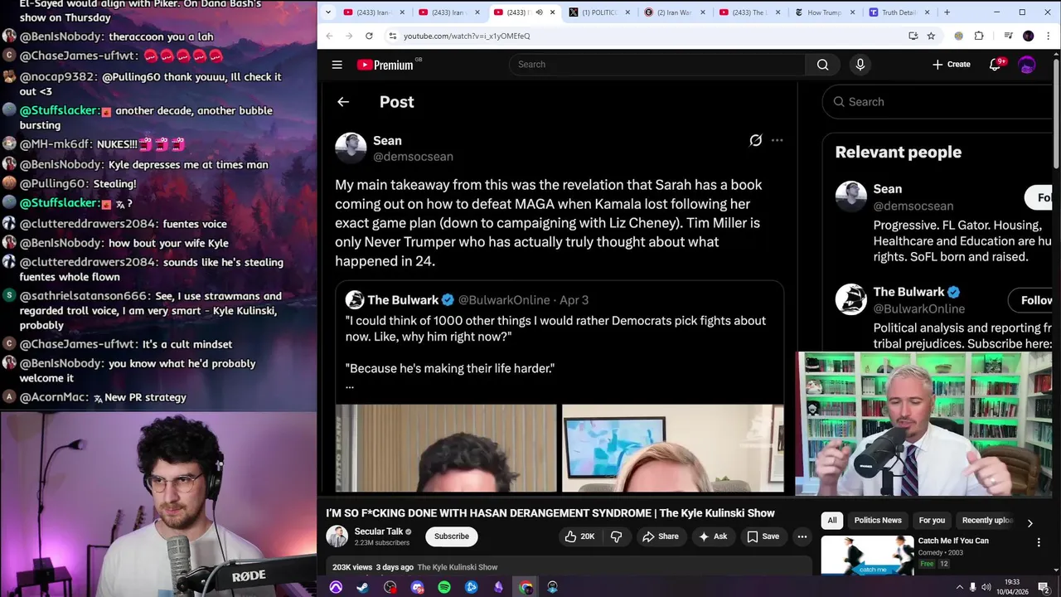Click Secular Talk channel avatar
Image resolution: width=1061 pixels, height=597 pixels.
tap(337, 536)
